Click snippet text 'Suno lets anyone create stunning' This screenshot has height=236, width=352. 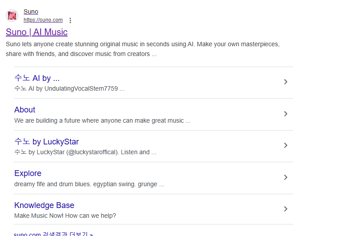tap(52, 44)
